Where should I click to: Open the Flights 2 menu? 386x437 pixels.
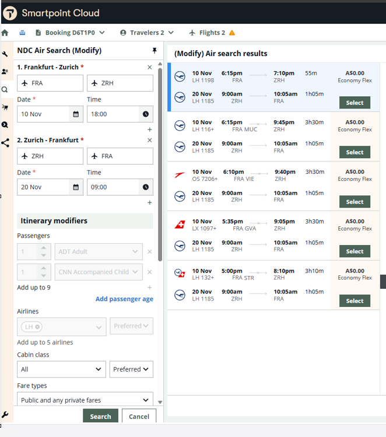pyautogui.click(x=212, y=33)
